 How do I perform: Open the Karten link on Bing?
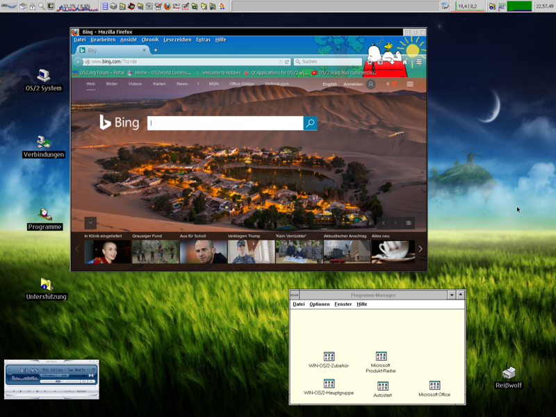[x=159, y=84]
